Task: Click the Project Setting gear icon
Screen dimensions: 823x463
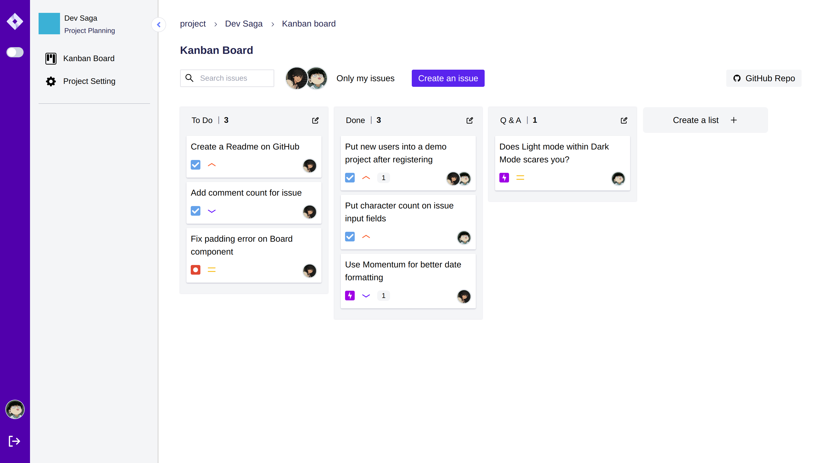Action: (51, 81)
